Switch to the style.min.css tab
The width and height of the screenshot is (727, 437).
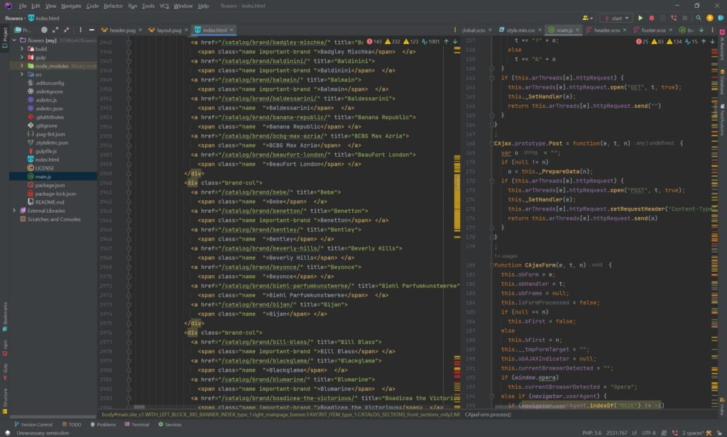(520, 30)
